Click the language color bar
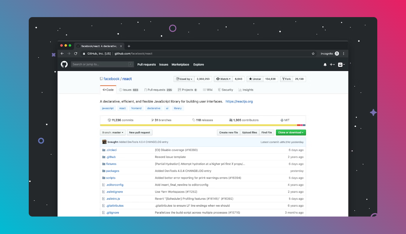This screenshot has height=234, width=406. point(203,125)
